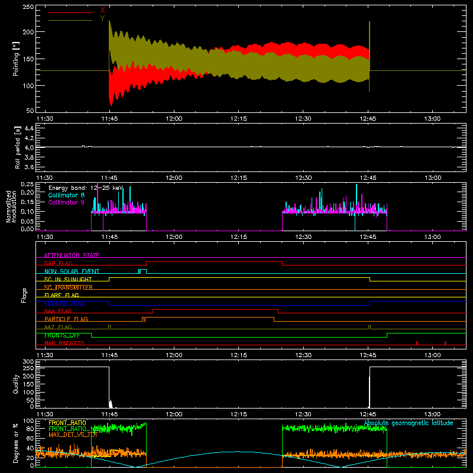
Task: Click the '0.05' tick on modulation axis
Action: pos(27,221)
